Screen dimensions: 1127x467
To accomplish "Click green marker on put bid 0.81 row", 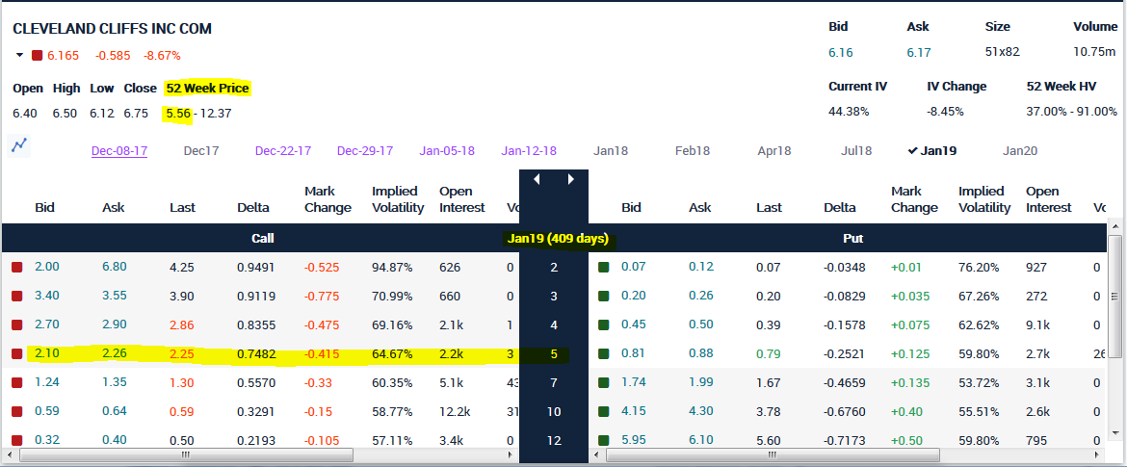I will [604, 353].
